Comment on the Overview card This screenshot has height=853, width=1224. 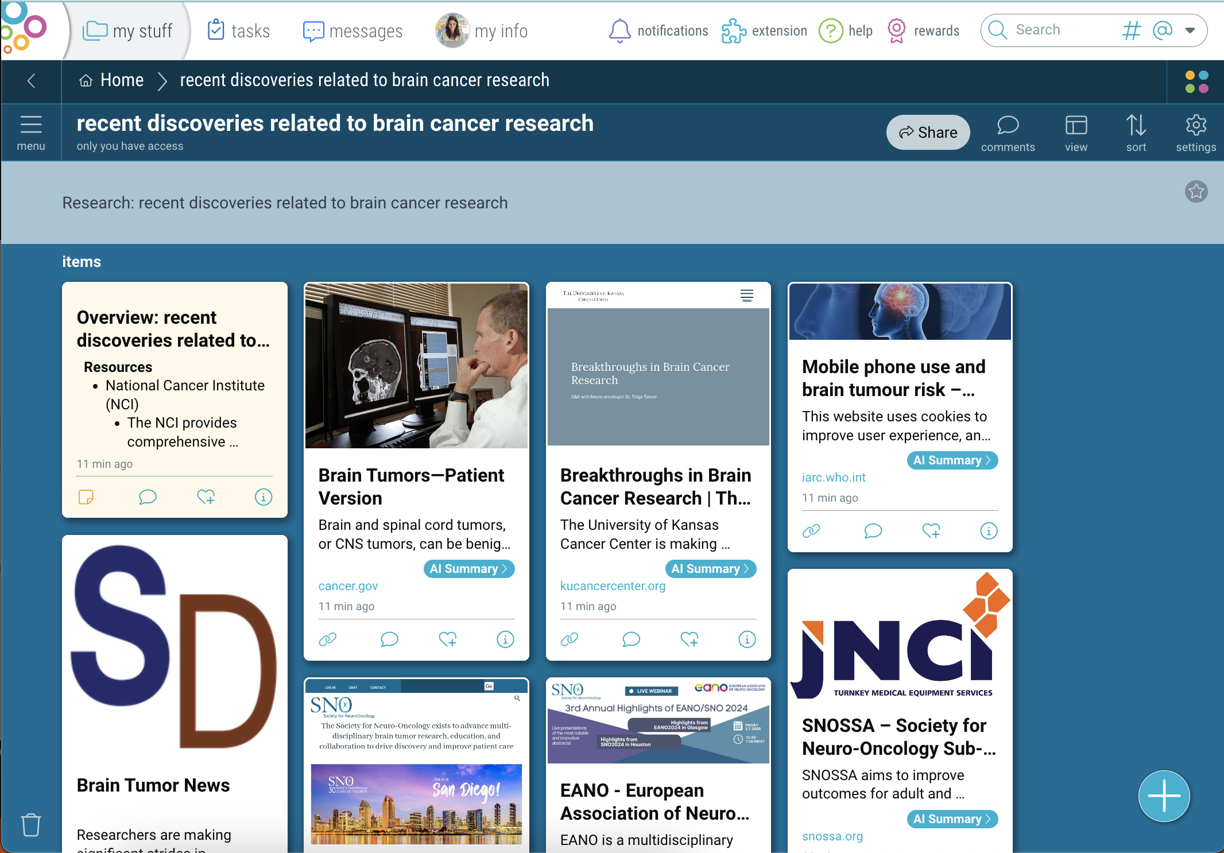148,497
